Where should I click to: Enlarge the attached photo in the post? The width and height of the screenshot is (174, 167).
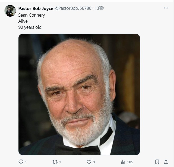[79, 94]
